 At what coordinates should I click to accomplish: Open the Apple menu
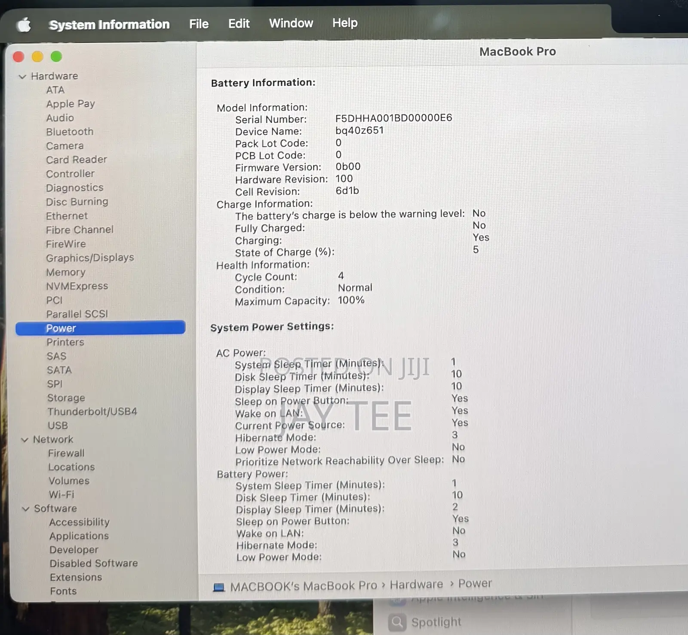(24, 25)
